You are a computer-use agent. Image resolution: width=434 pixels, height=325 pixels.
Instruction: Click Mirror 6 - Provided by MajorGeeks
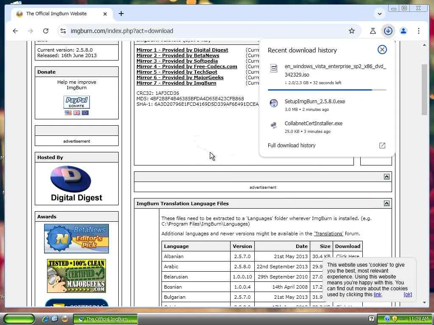coord(180,78)
